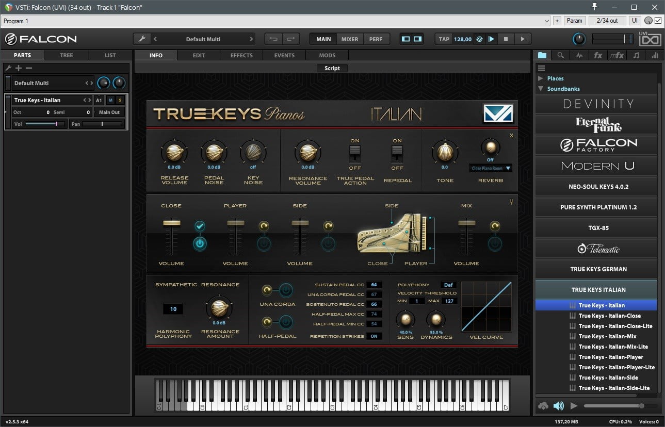Screen dimensions: 665x427
Task: Go to next multi with right chevron
Action: 251,39
